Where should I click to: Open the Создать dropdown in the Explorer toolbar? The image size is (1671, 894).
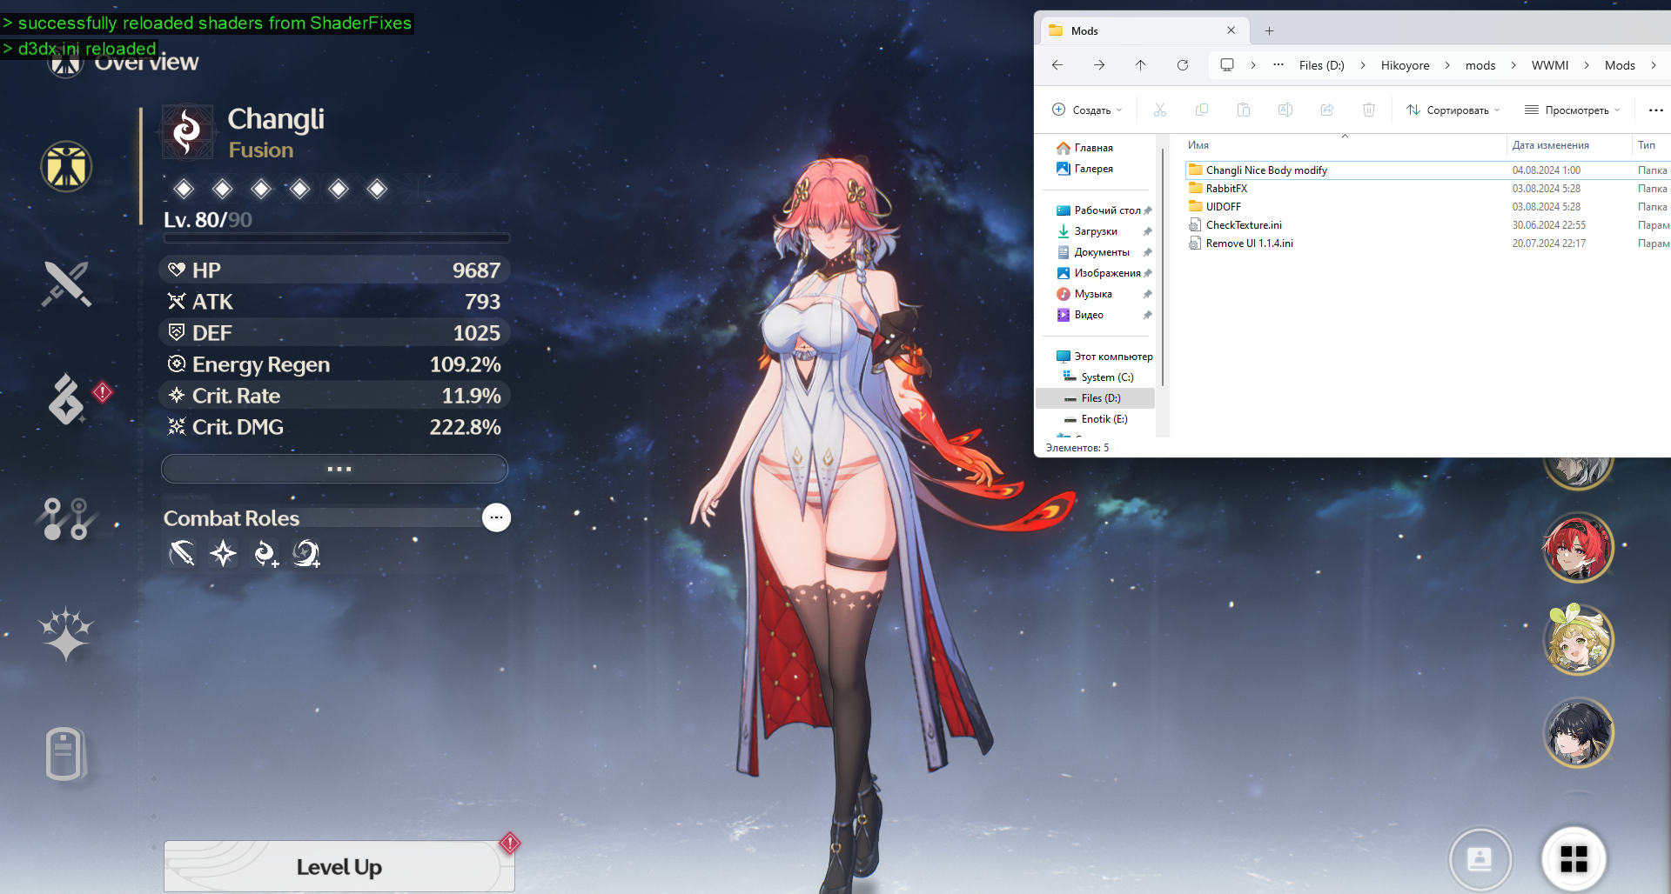coord(1087,110)
